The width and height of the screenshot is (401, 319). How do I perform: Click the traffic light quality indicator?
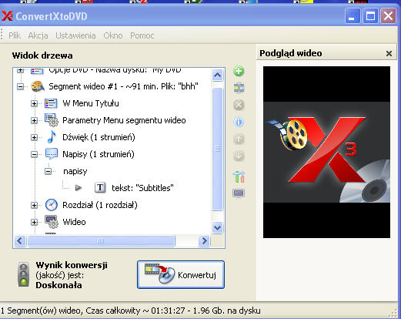coord(24,274)
